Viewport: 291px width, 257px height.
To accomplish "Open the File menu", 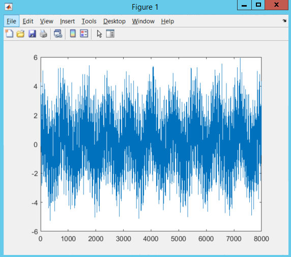I will [x=11, y=21].
